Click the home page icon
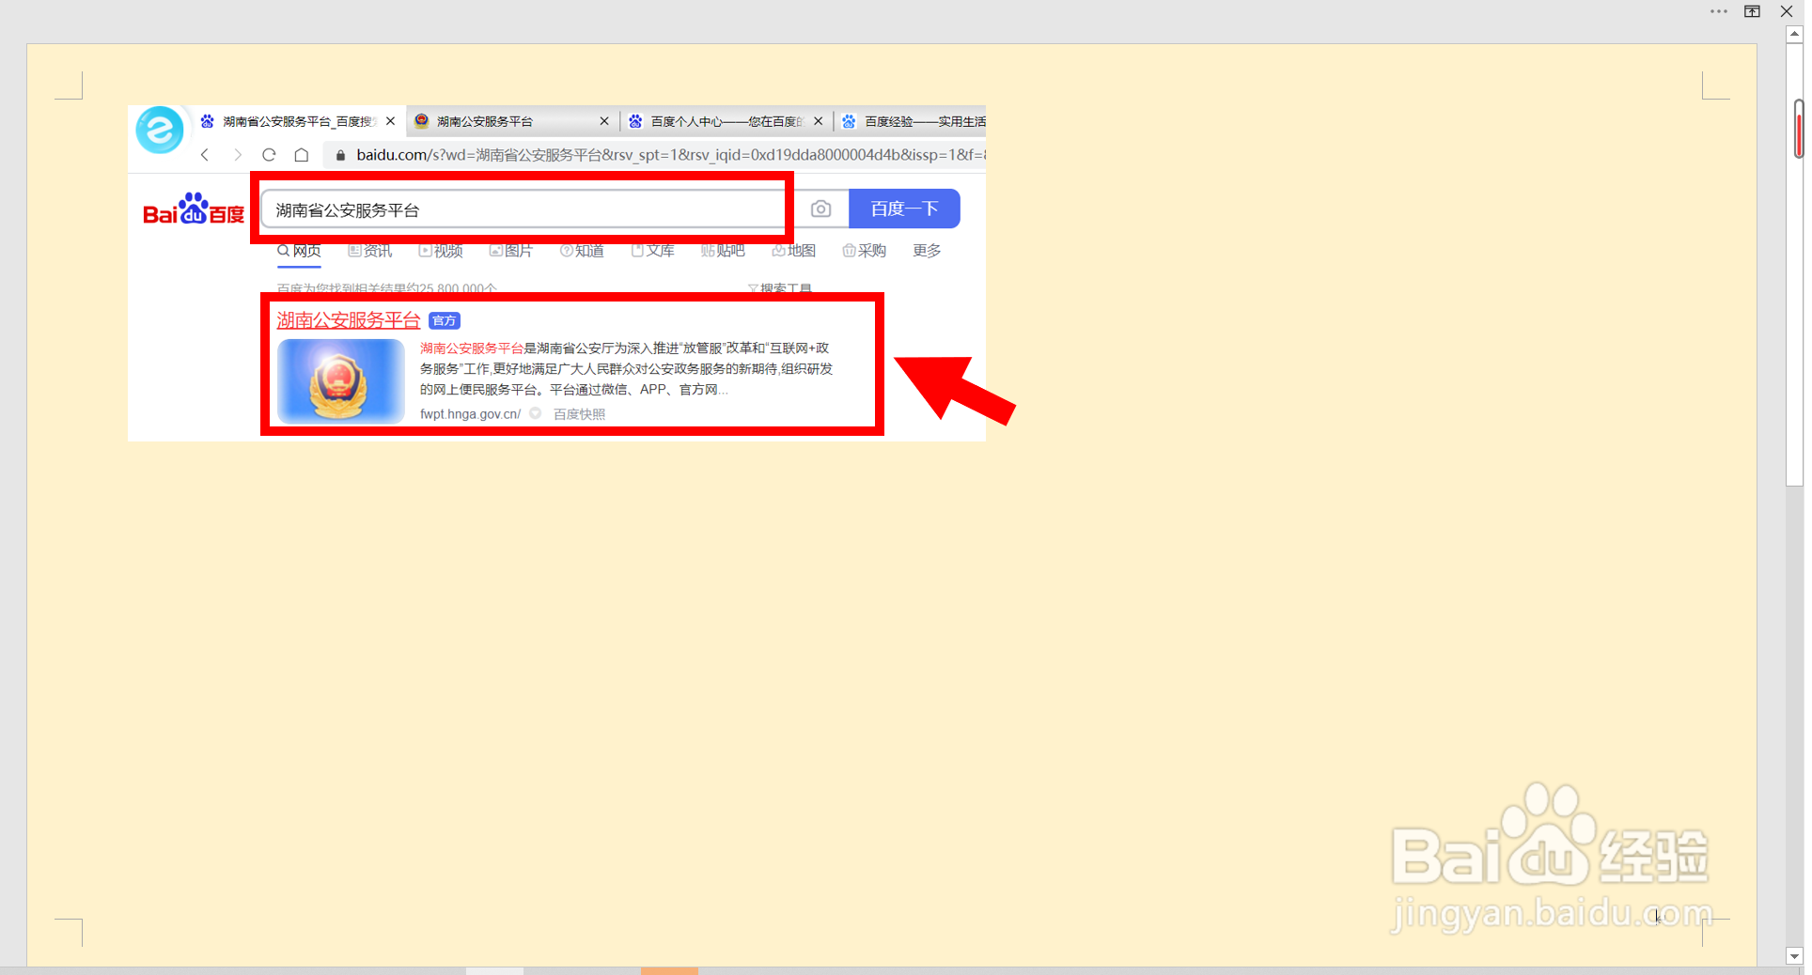1812x975 pixels. 302,155
